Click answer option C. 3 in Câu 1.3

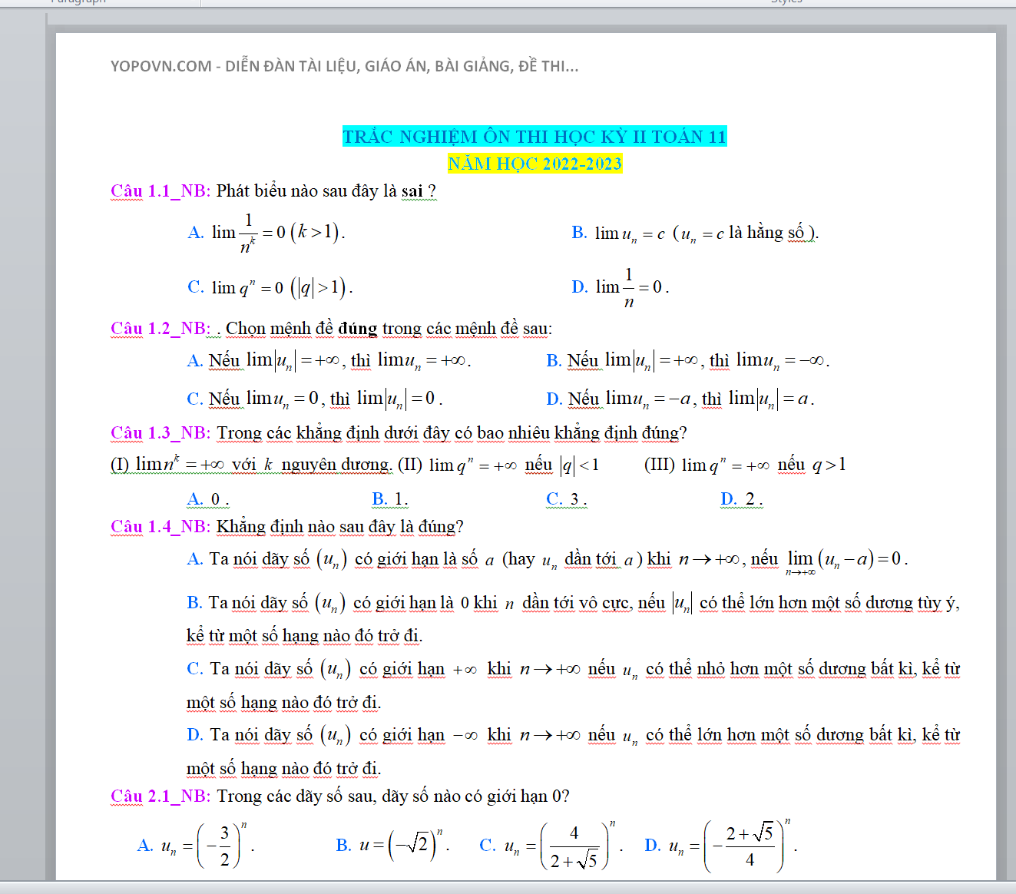pyautogui.click(x=566, y=499)
